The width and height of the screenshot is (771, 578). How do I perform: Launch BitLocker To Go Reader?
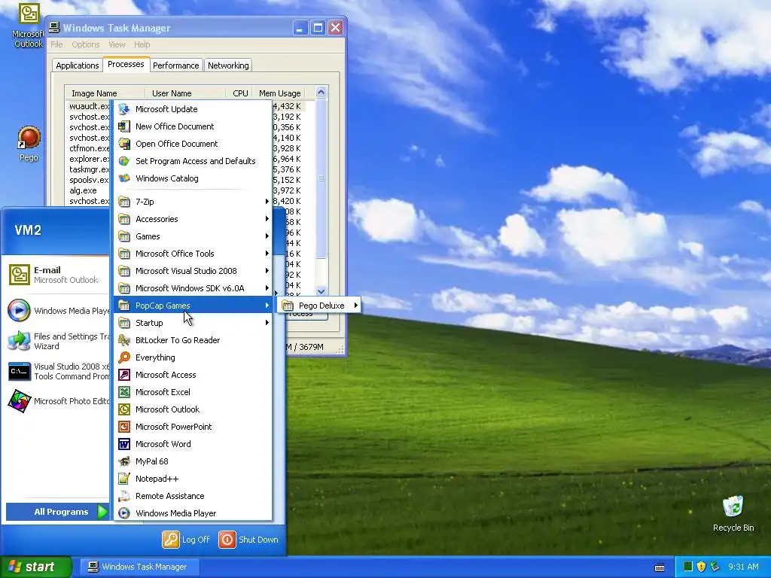click(x=193, y=340)
